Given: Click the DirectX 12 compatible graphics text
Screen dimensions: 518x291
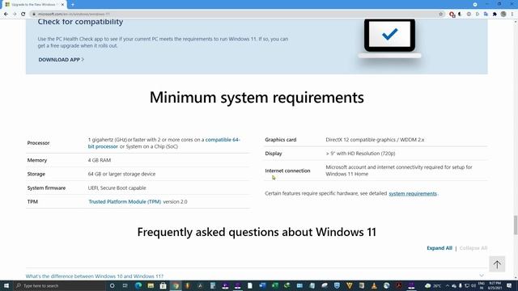Looking at the screenshot, I should (375, 140).
